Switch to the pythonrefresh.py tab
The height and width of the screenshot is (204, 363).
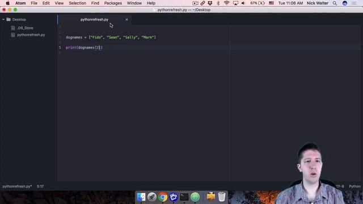point(94,20)
